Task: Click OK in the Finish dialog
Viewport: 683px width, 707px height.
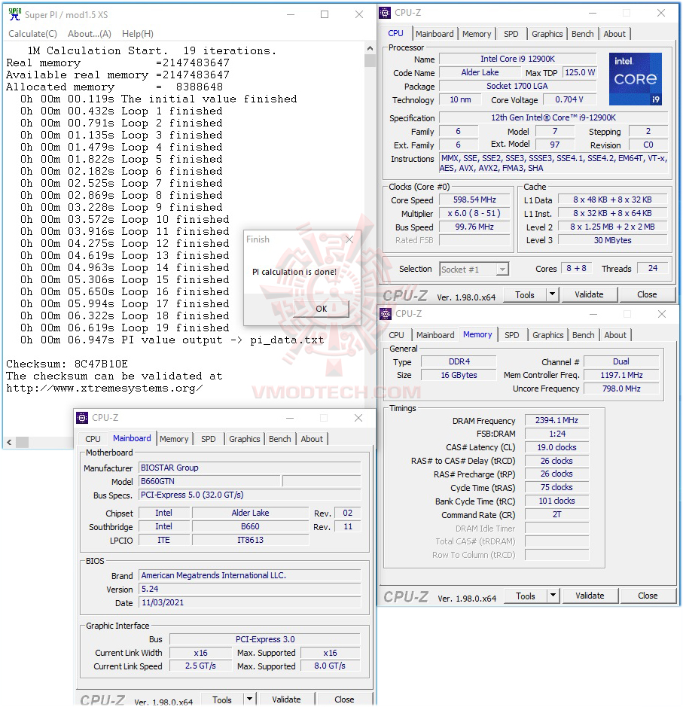Action: pos(321,309)
